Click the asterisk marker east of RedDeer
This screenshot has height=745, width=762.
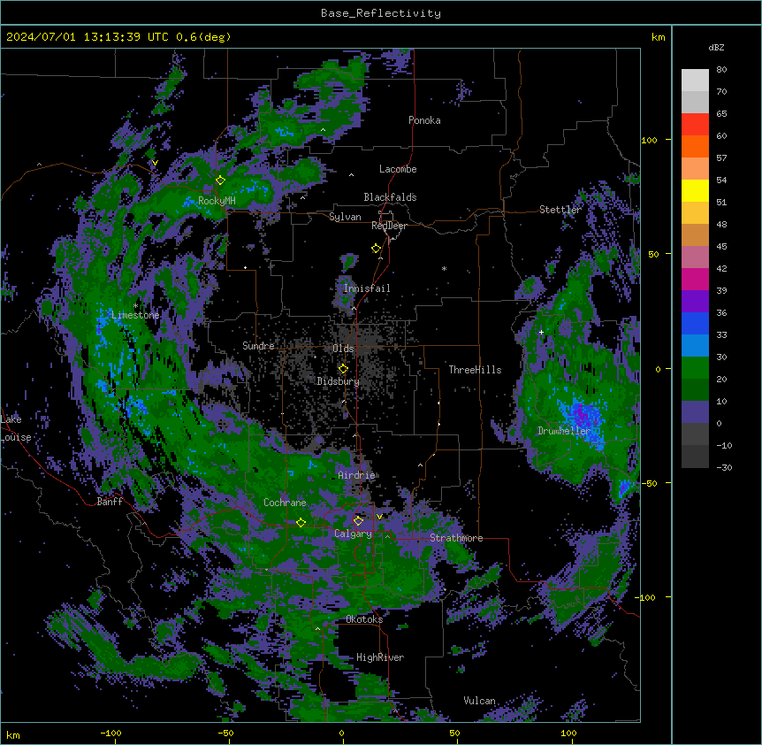[444, 268]
